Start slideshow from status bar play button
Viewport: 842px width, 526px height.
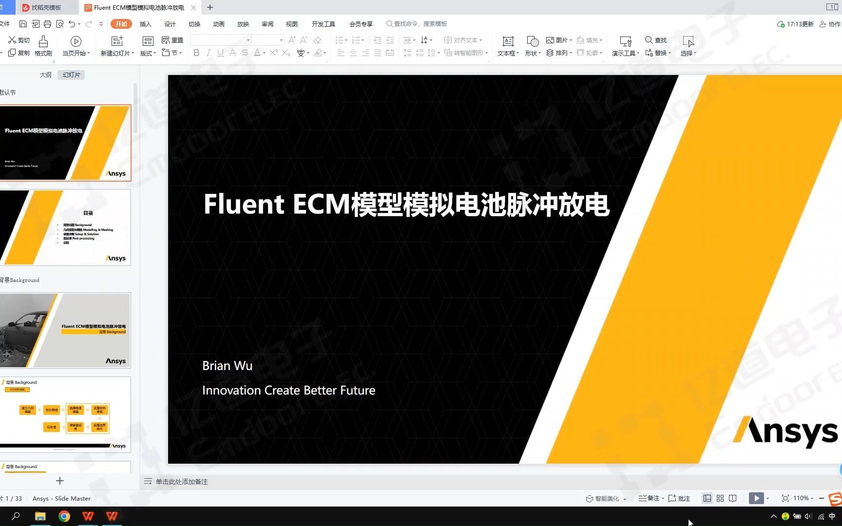[756, 498]
